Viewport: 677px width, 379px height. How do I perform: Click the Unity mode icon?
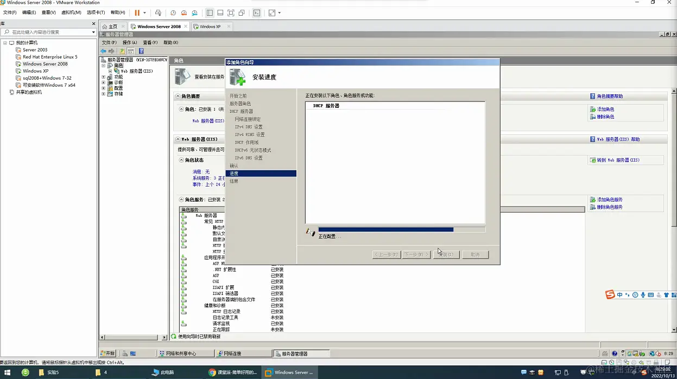tap(242, 12)
